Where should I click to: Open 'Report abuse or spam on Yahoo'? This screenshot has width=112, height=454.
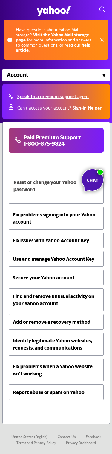[56, 392]
